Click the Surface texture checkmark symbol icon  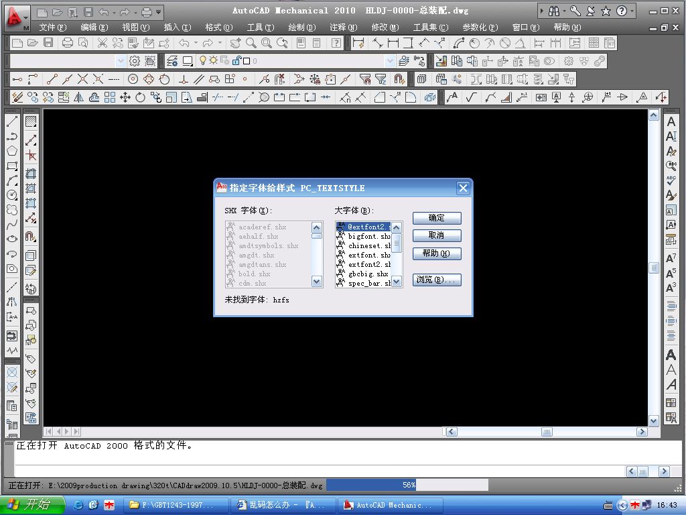(471, 97)
